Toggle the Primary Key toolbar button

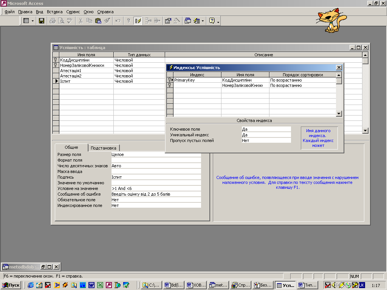coord(128,21)
